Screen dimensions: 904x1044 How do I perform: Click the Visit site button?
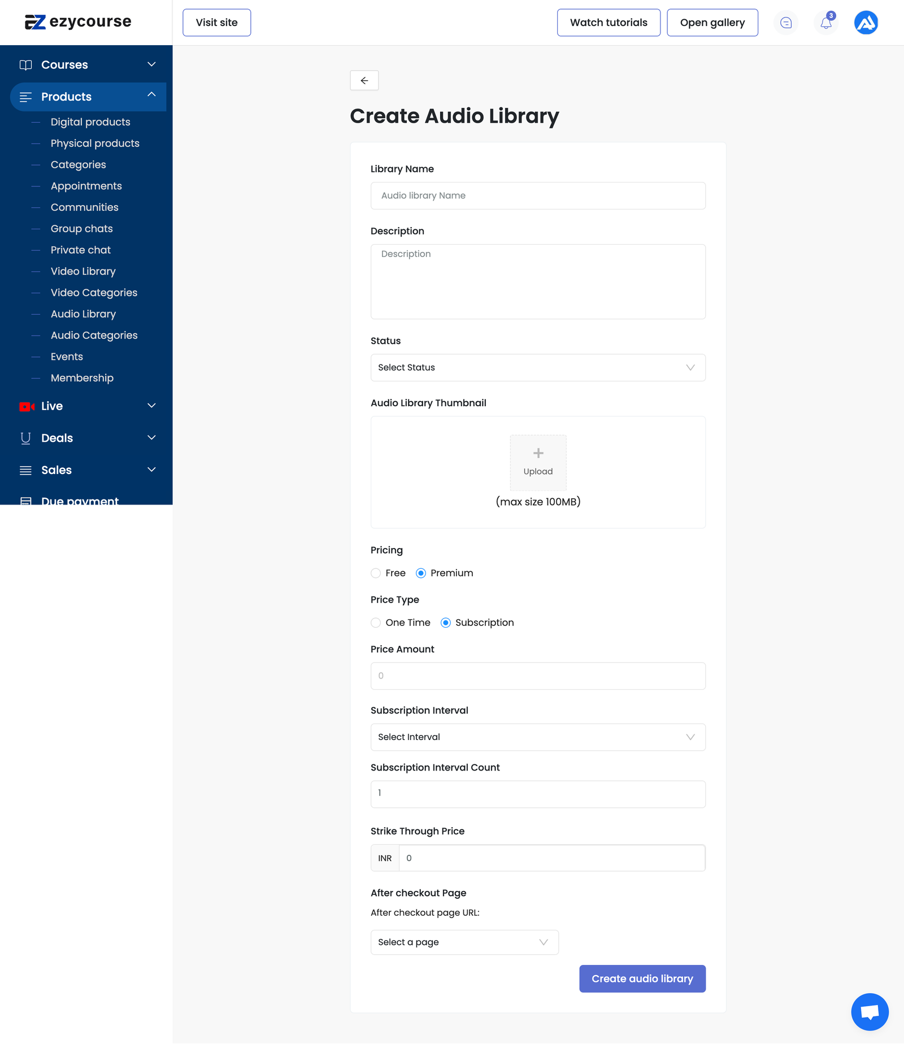[216, 23]
